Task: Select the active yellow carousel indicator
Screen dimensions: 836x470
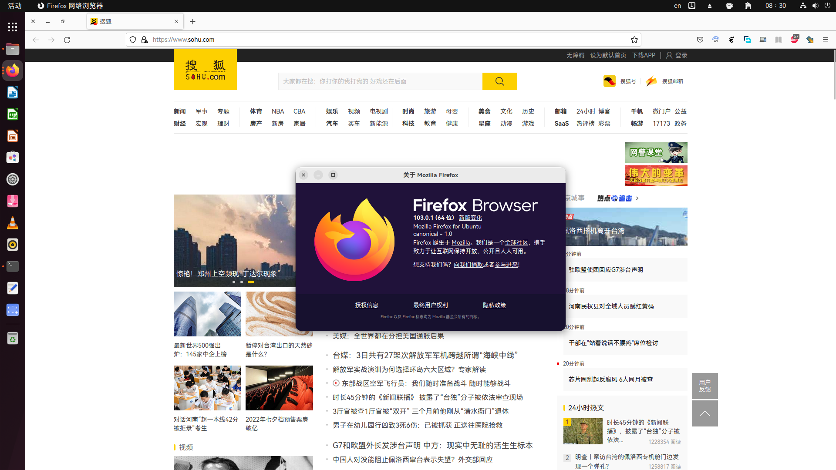Action: [251, 282]
